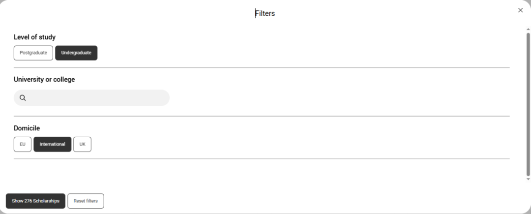531x214 pixels.
Task: Turn off the International domicile filter
Action: [x=52, y=144]
